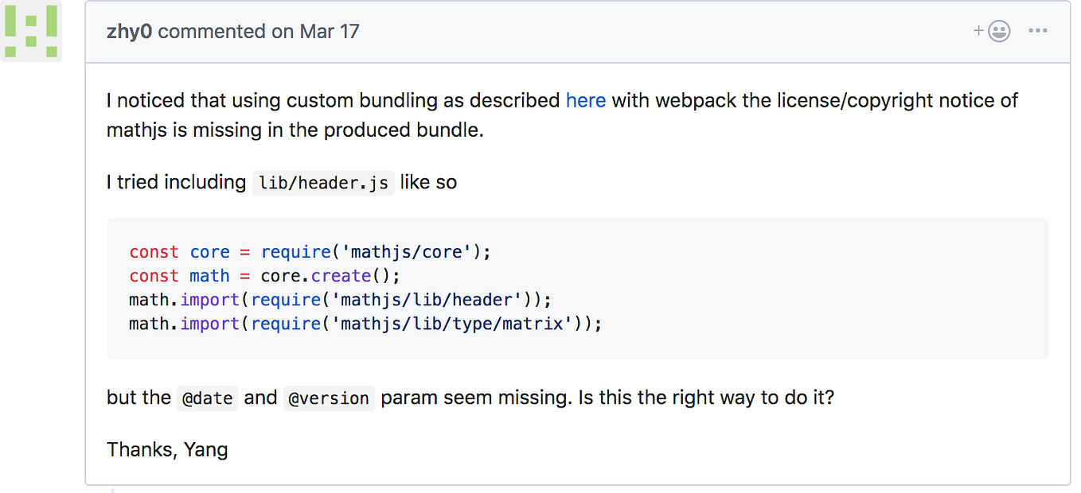Click the zhy0 username link
Image resolution: width=1081 pixels, height=493 pixels.
coord(128,31)
